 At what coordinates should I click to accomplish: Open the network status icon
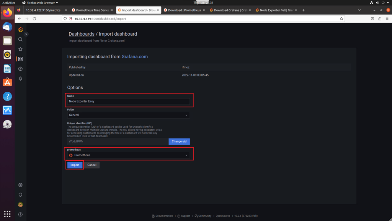click(371, 3)
